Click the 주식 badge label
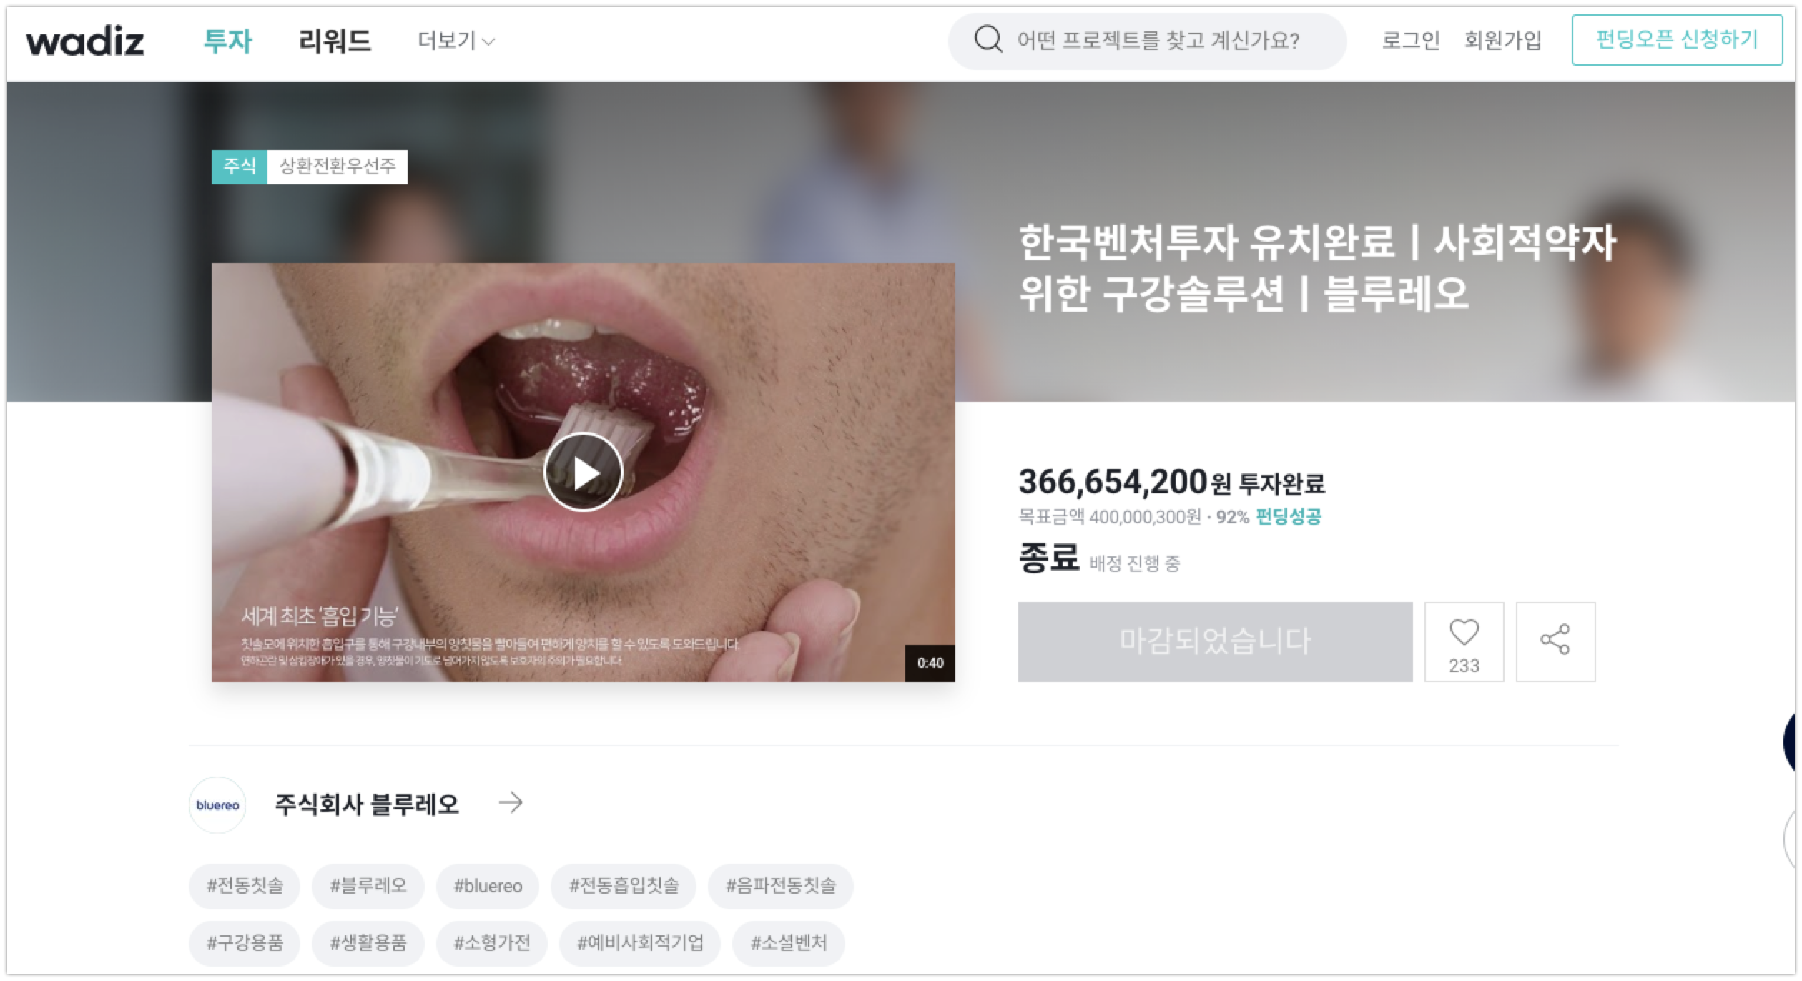The width and height of the screenshot is (1802, 981). coord(240,167)
